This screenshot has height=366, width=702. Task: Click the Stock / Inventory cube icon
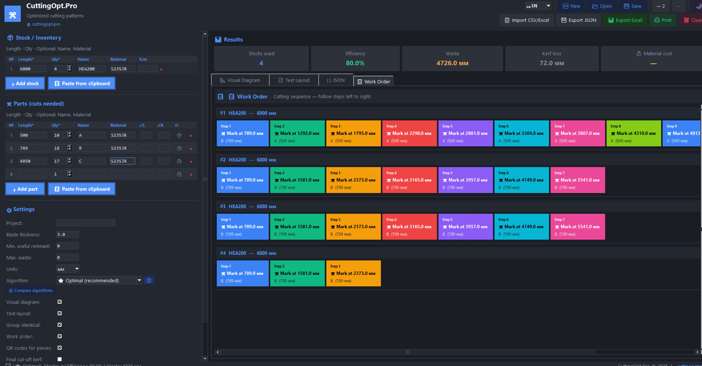[x=10, y=38]
